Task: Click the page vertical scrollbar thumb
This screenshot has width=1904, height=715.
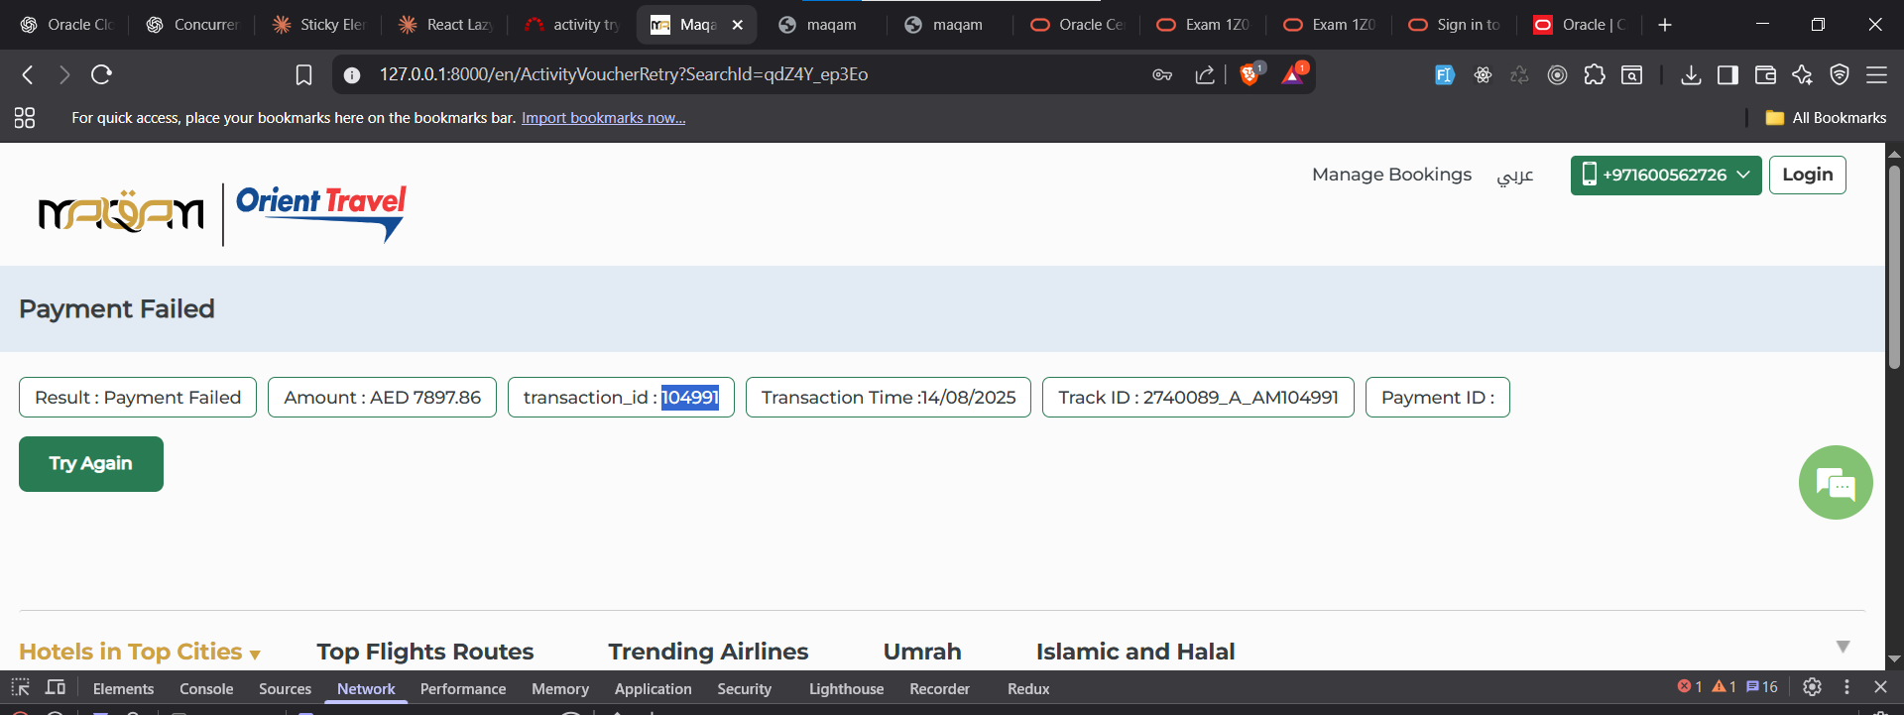Action: pos(1894,268)
